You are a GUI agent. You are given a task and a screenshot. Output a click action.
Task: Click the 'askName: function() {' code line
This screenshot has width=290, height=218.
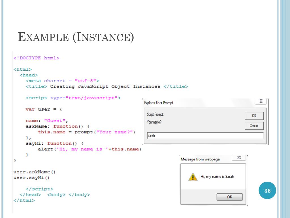(57, 126)
